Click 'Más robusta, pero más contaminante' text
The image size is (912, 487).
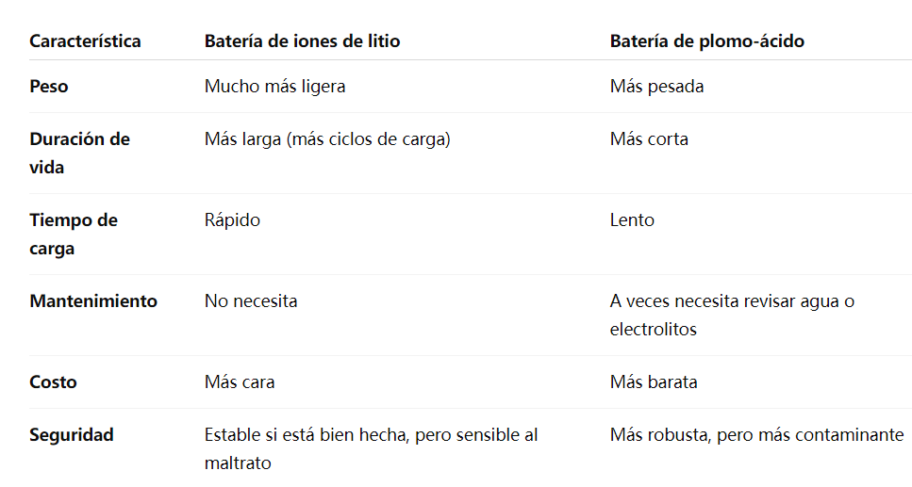756,435
